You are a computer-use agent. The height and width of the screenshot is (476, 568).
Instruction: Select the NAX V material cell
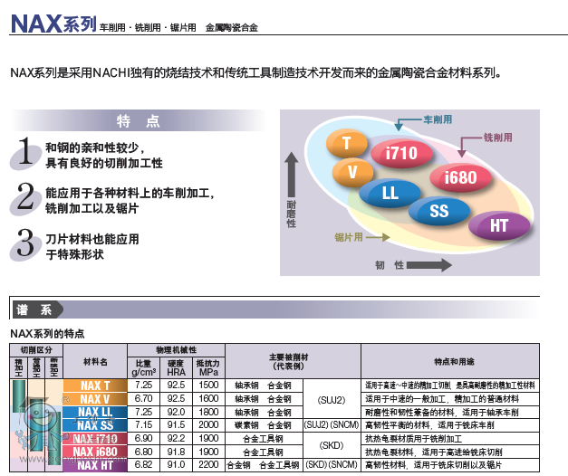click(x=95, y=399)
